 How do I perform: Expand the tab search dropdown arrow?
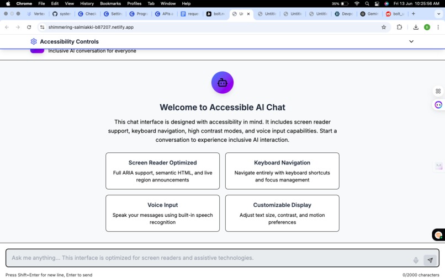(438, 14)
